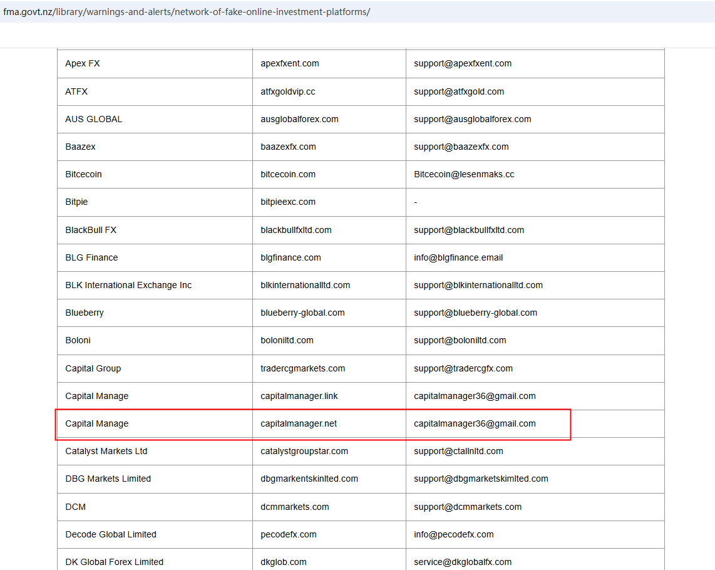Click 'capitalmanager.net' website cell
The image size is (715, 570).
pyautogui.click(x=329, y=424)
